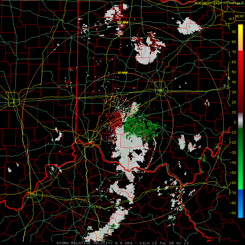Select the 20 value on velocity scale
This screenshot has height=245, width=245.
pyautogui.click(x=234, y=102)
